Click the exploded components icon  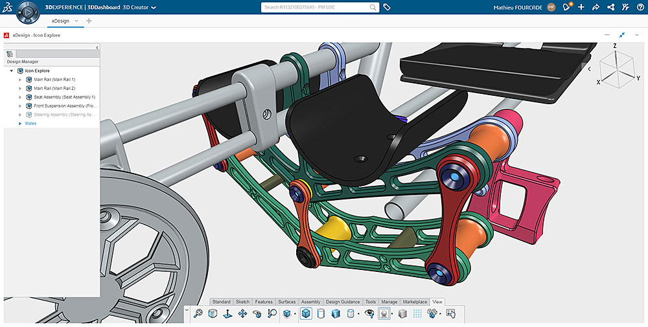pos(432,314)
